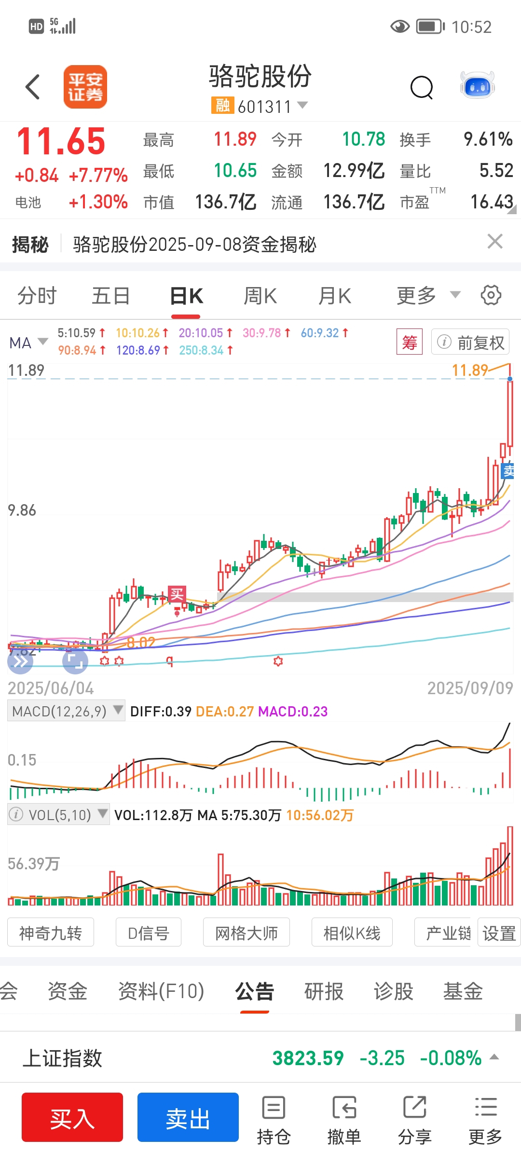Switch to the 周K chart tab

point(260,296)
